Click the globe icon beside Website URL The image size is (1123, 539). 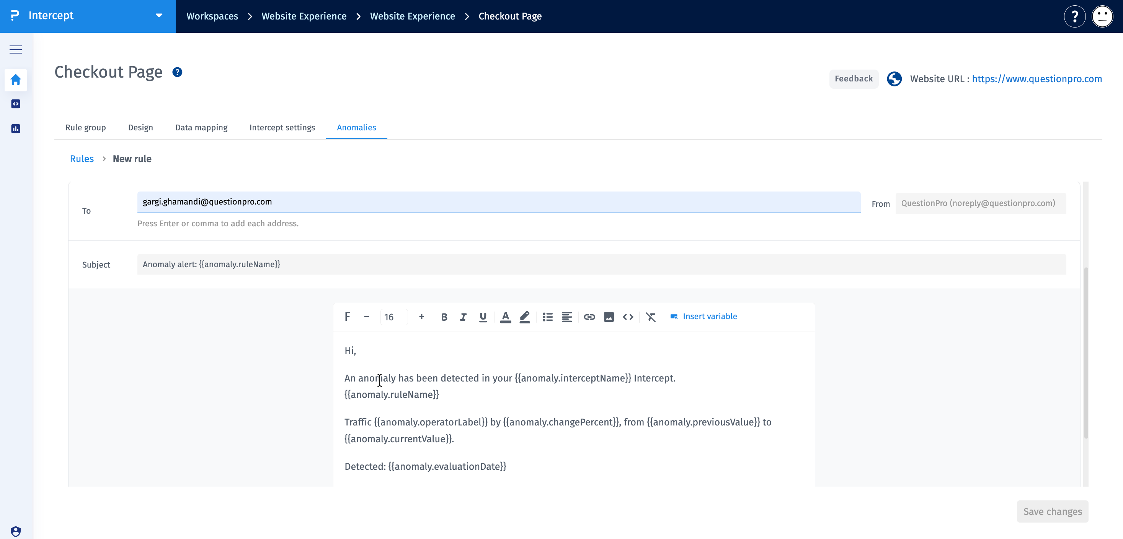(894, 79)
